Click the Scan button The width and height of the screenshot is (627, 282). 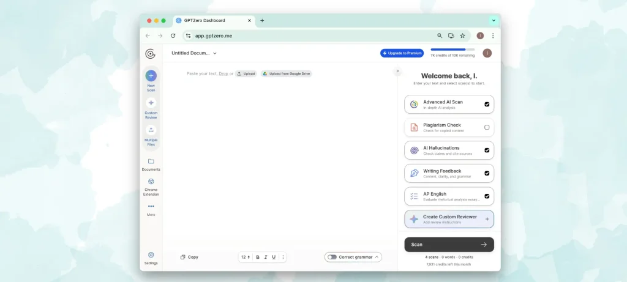click(x=449, y=245)
